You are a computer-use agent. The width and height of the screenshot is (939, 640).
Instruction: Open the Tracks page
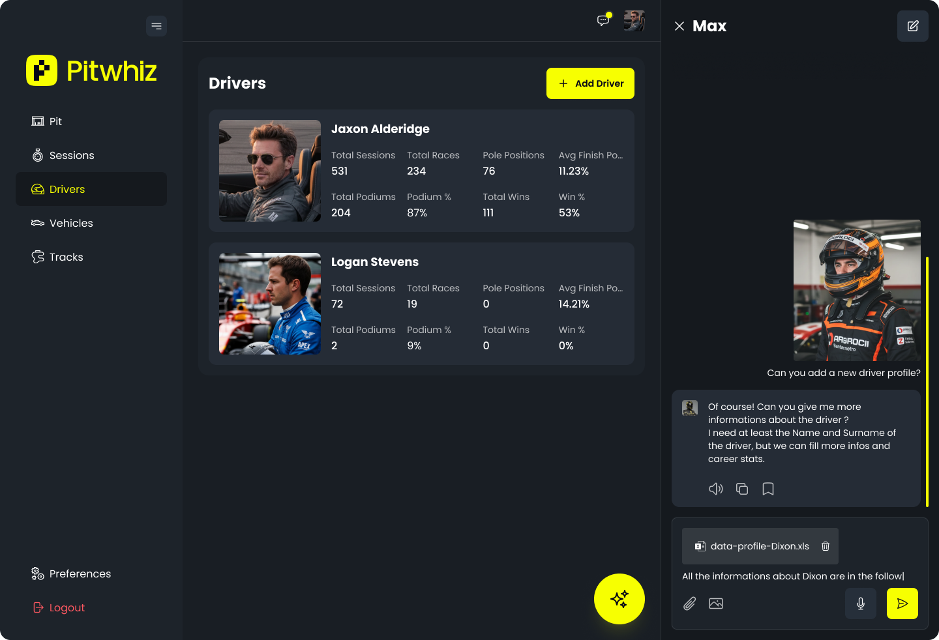(66, 257)
